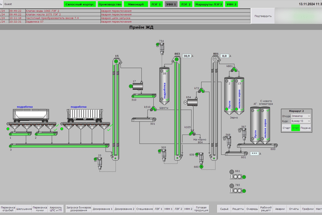The width and height of the screenshot is (322, 215).
Task: Switch to the УФН 1 top tab
Action: click(171, 4)
